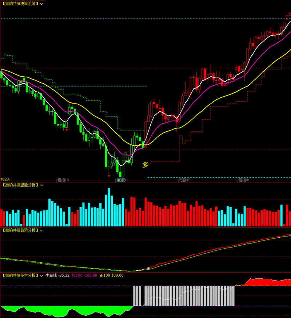Viewport: 291px width, 318px height.
Task: Select the 恒指12 contract marker on time axis
Action: pos(184,180)
